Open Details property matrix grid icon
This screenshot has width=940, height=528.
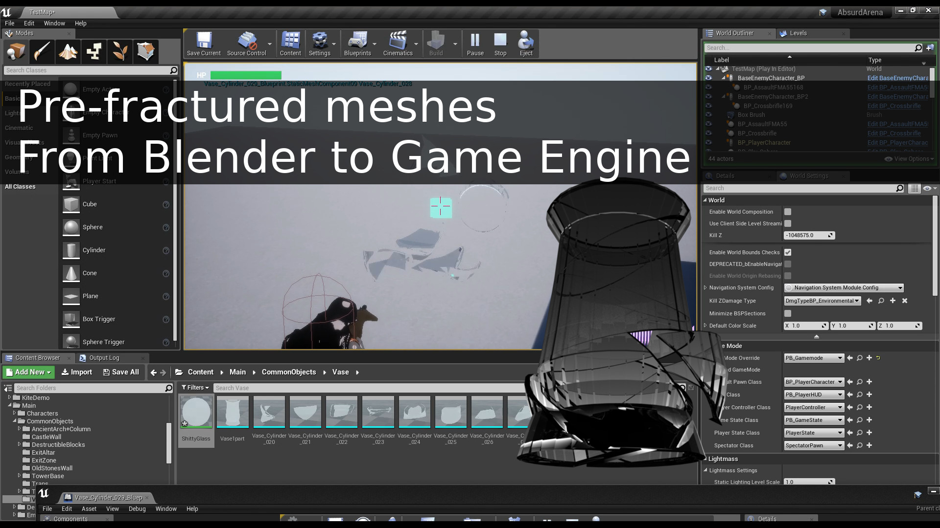[914, 188]
